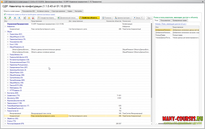Open the Запуск 1С dropdown
Viewport: 205px width, 129px height.
pyautogui.click(x=139, y=18)
